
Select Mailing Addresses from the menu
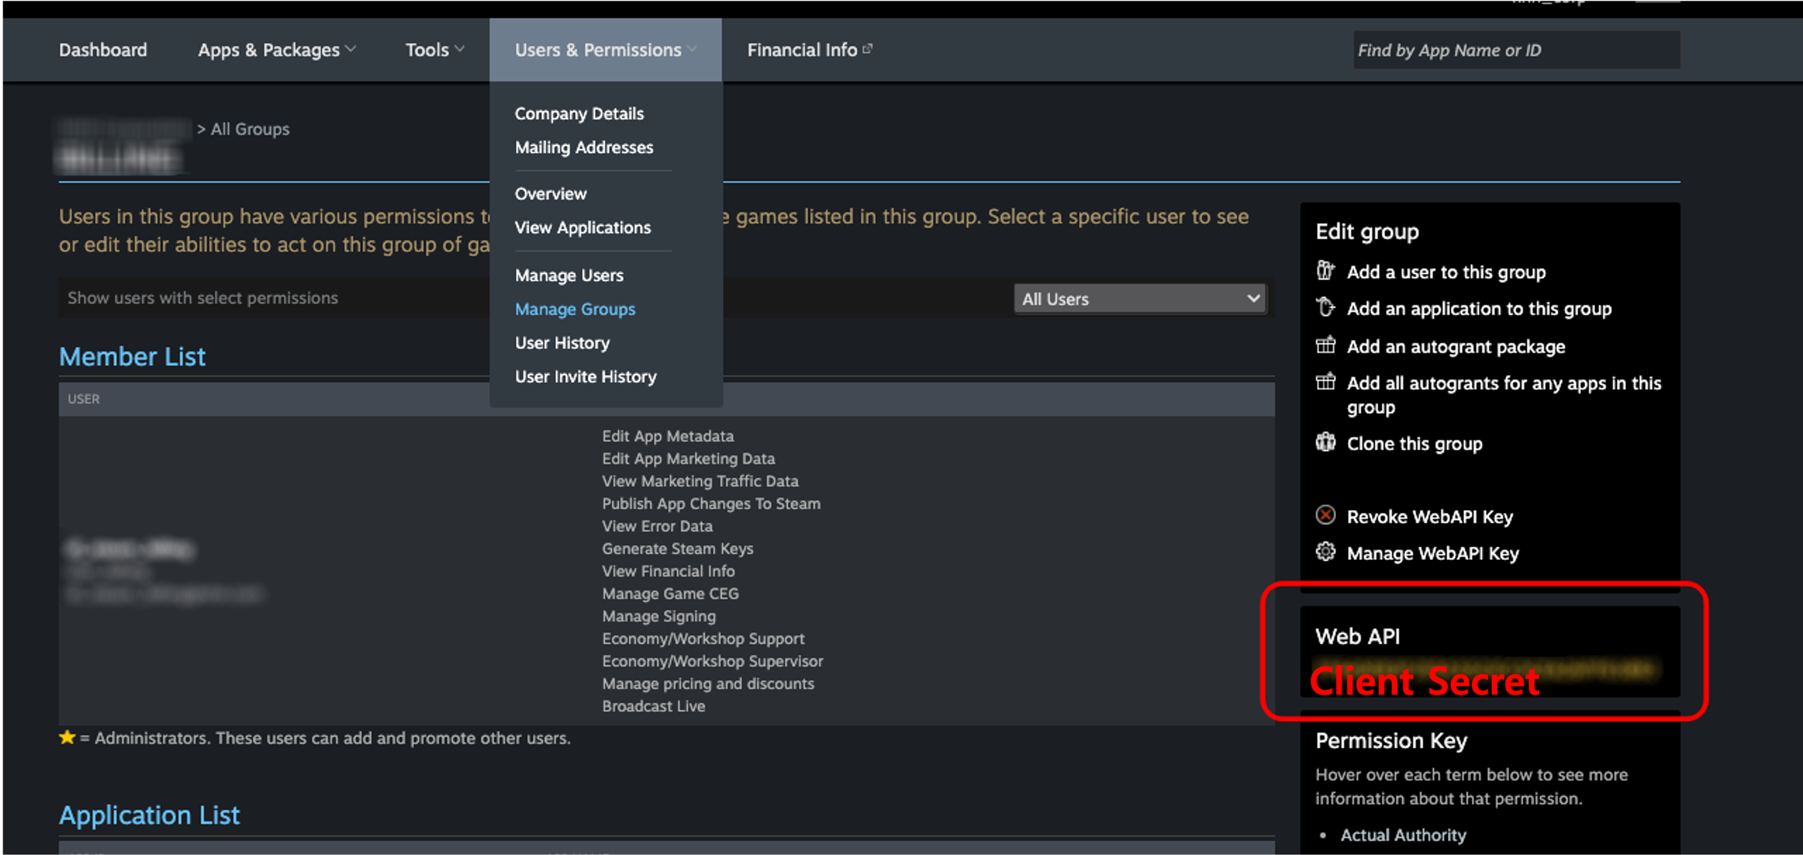(583, 147)
